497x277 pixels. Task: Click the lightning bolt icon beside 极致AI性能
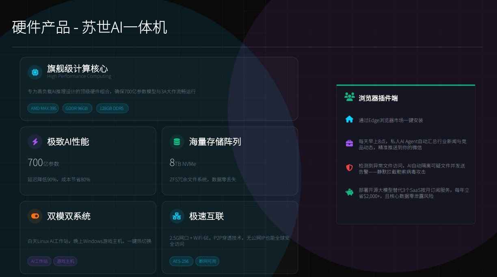point(35,142)
